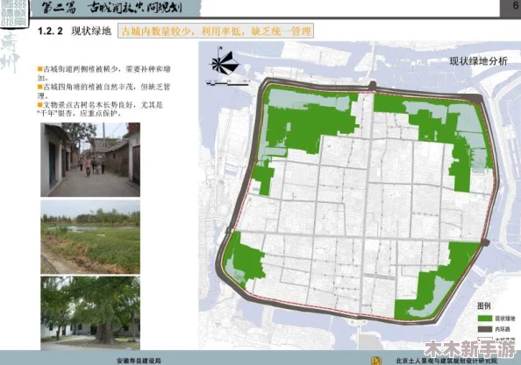Click the map scale bar below the compass
521x365 pixels.
227,83
